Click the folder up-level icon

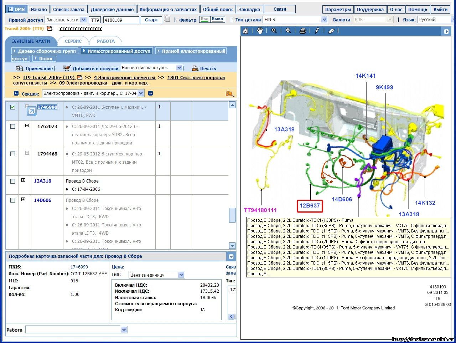tap(229, 93)
